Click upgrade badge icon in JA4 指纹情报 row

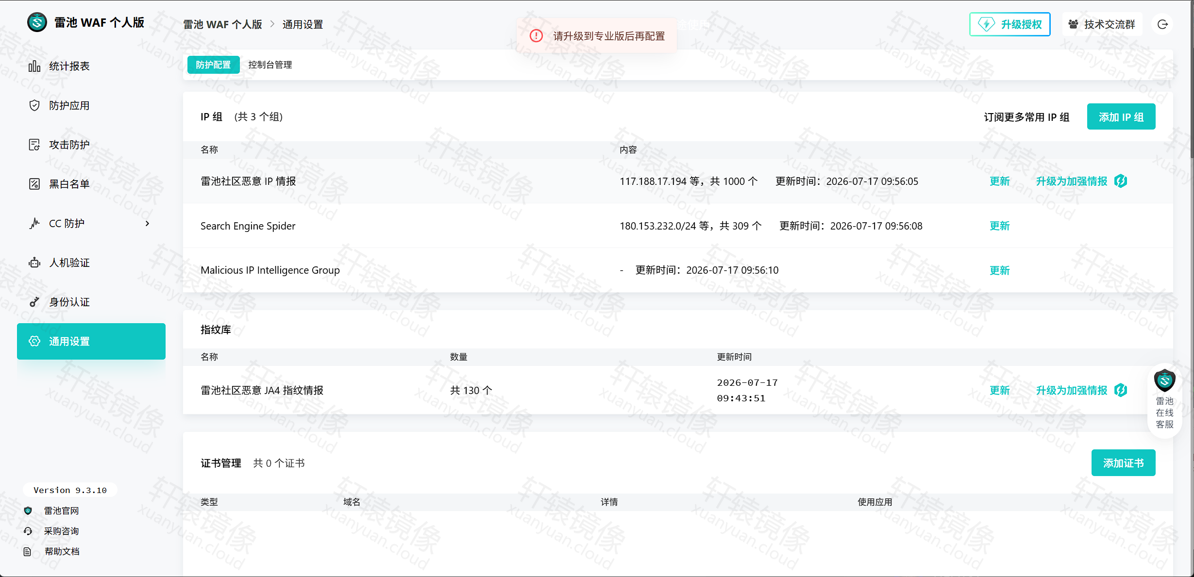tap(1121, 390)
